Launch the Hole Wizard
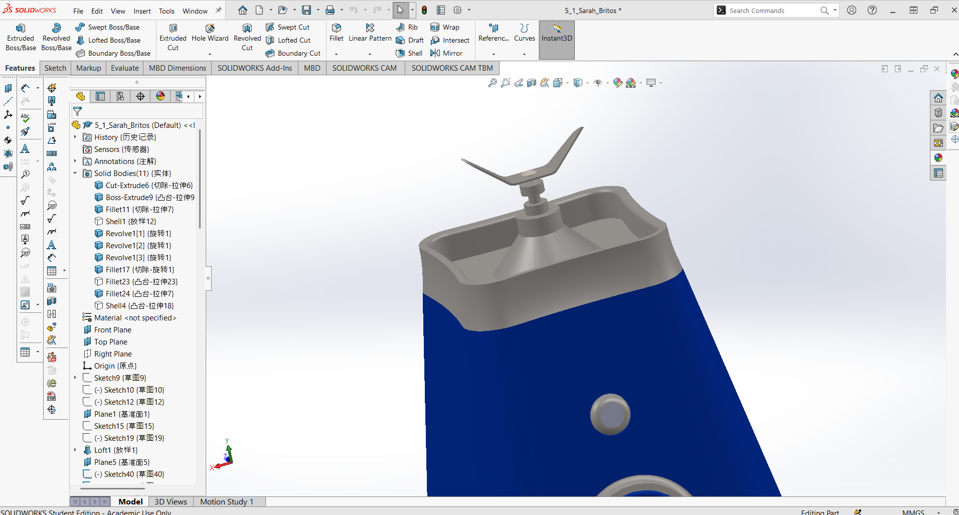 [x=210, y=34]
